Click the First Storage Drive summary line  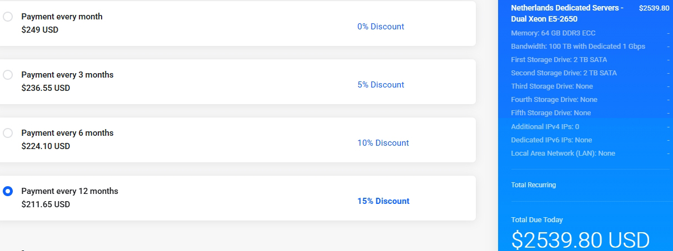559,60
